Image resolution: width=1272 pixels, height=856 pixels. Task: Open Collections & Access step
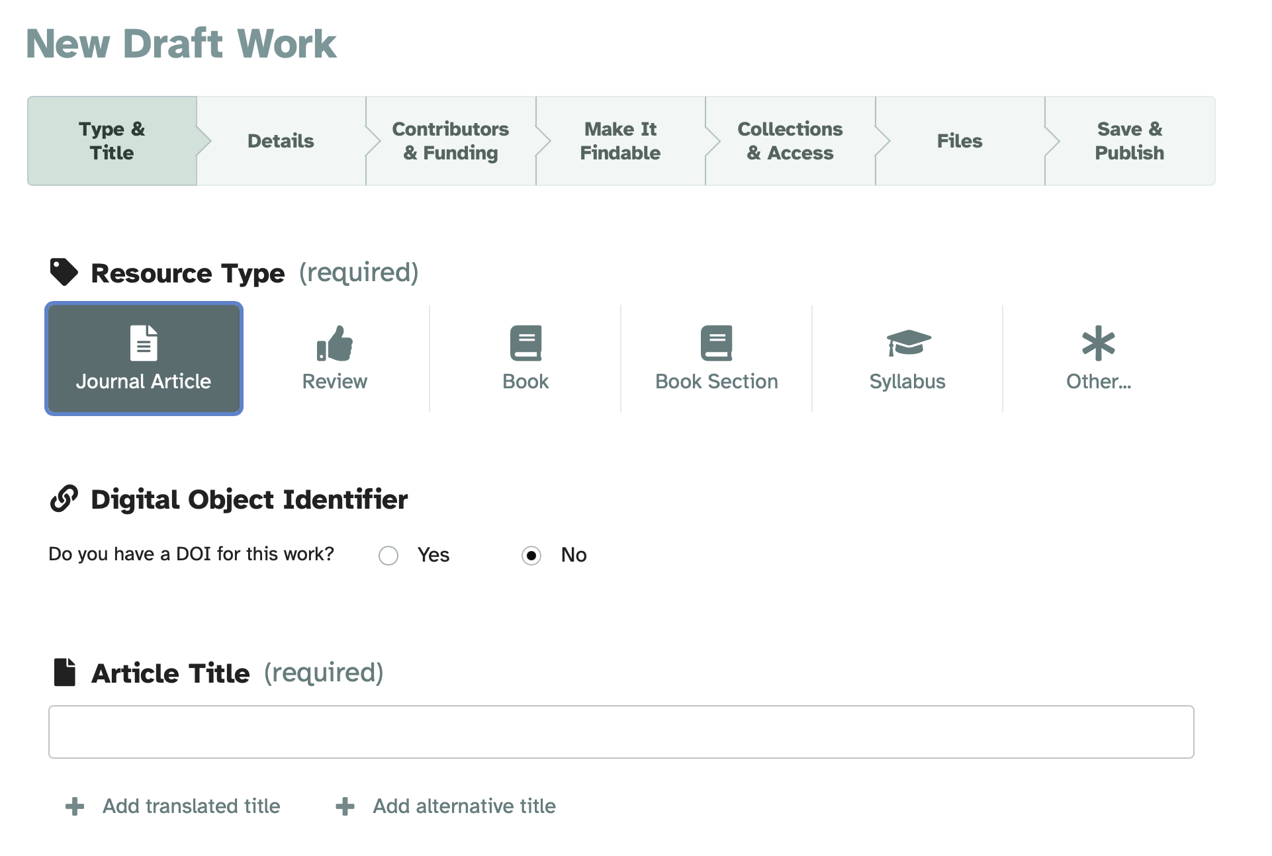coord(790,141)
